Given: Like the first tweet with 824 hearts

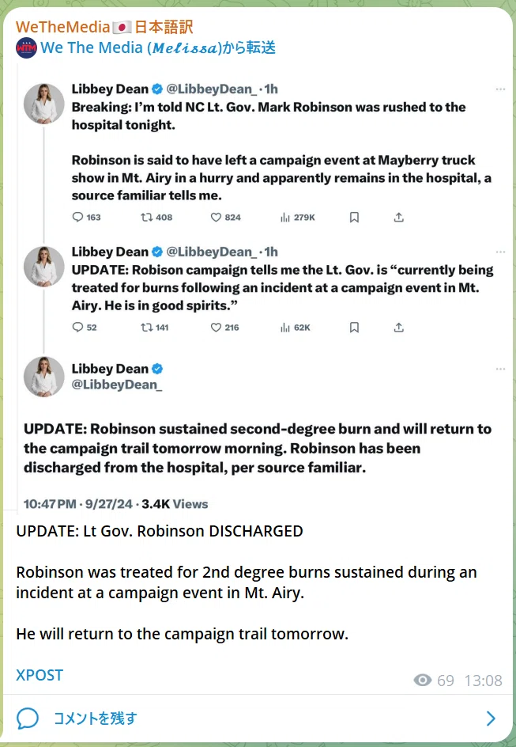Looking at the screenshot, I should coord(216,218).
